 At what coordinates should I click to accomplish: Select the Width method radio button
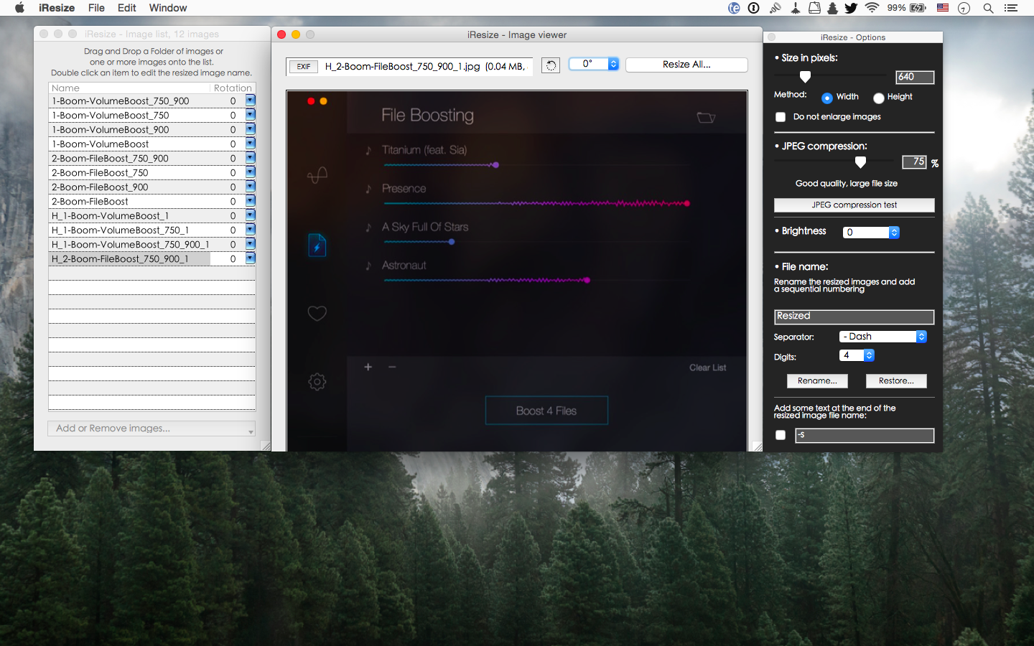(827, 98)
